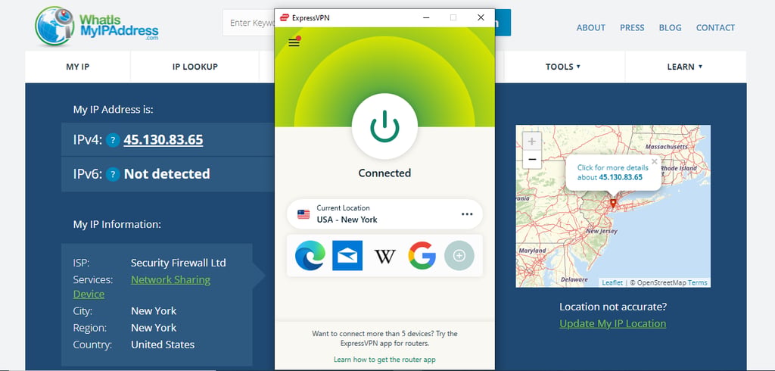Click the IPv4 help question mark icon
Image resolution: width=775 pixels, height=371 pixels.
pos(113,141)
